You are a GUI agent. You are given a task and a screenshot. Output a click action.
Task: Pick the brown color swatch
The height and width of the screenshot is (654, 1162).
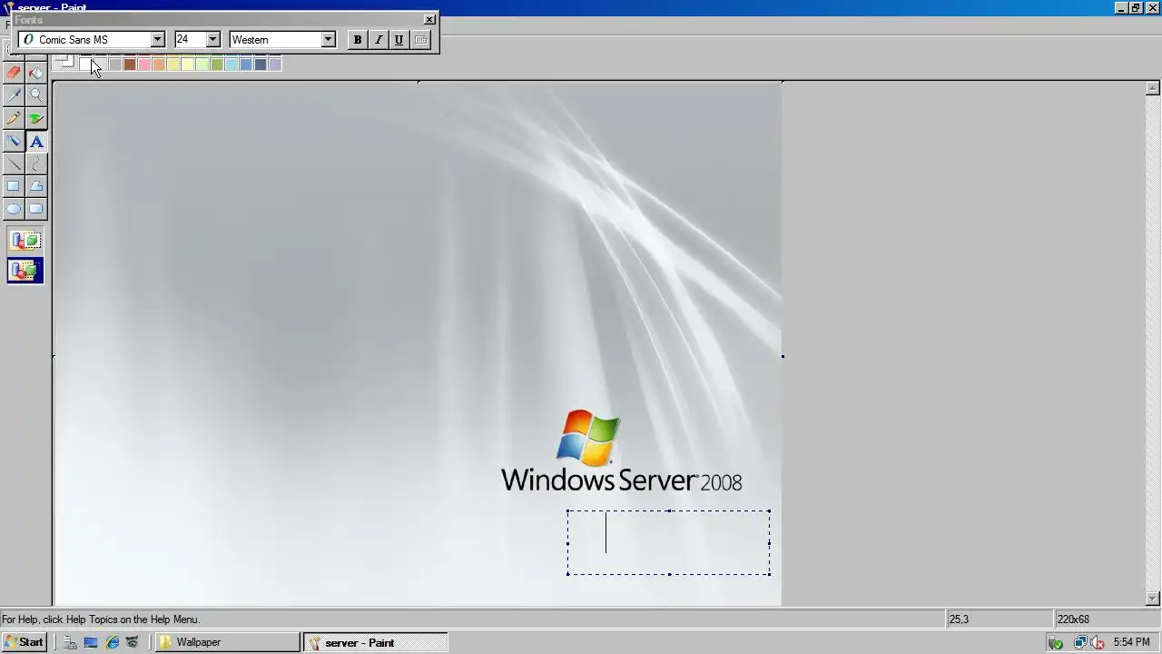coord(130,64)
